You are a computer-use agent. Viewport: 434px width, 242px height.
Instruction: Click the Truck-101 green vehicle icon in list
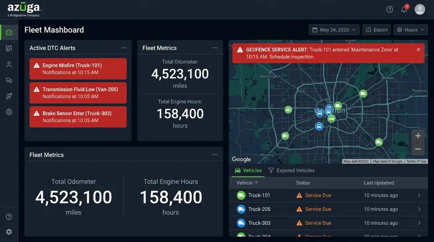click(x=241, y=195)
